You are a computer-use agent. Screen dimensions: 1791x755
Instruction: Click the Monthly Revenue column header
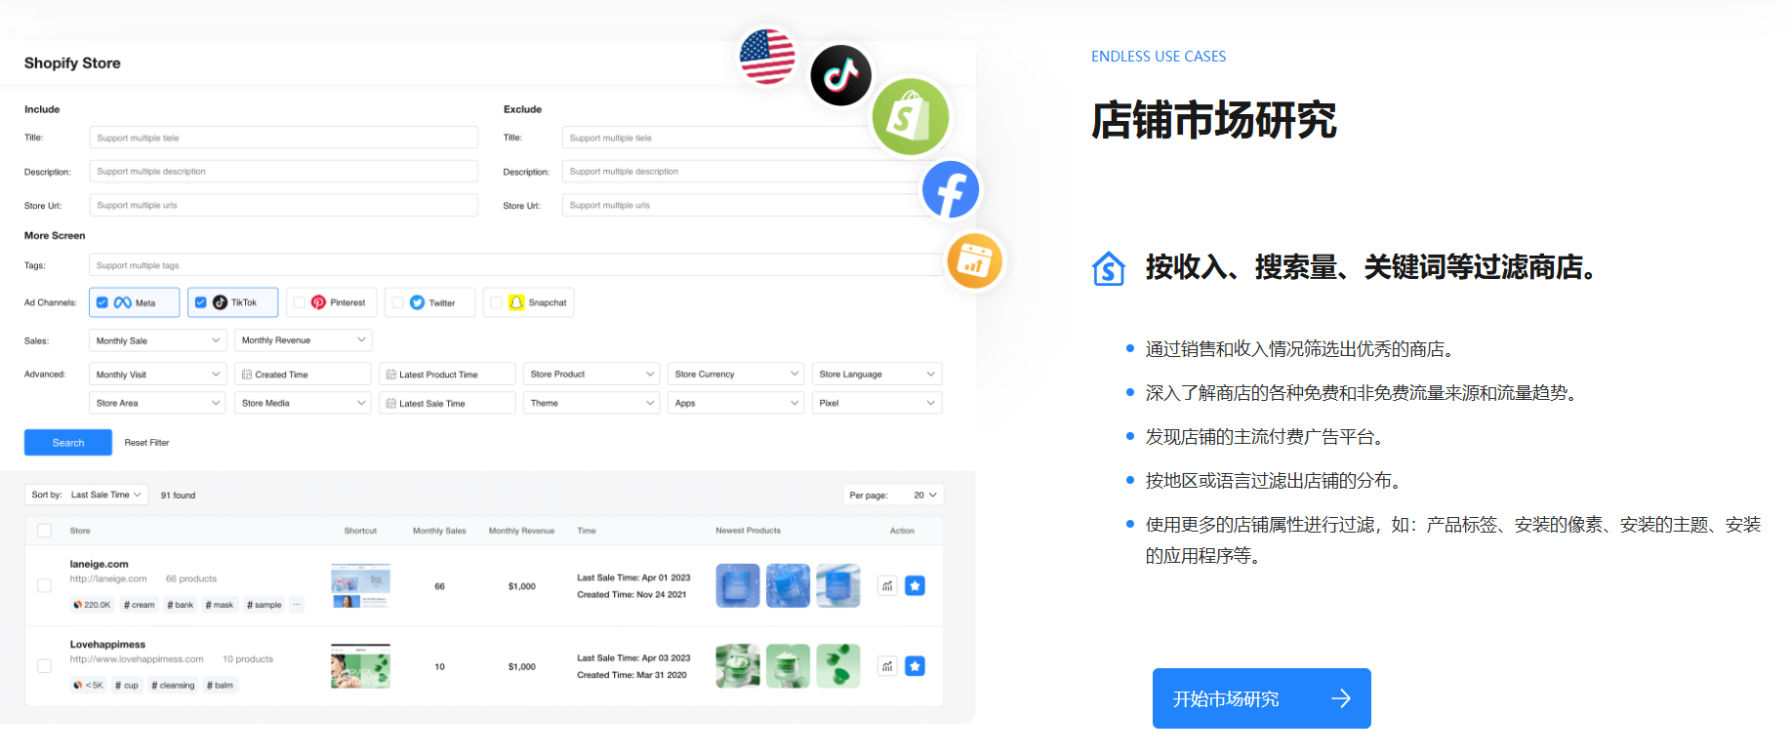[521, 531]
